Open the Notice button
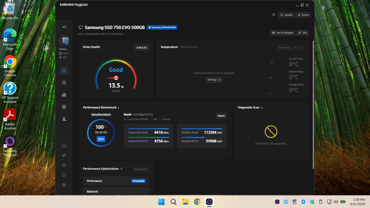This screenshot has height=208, width=370. [303, 15]
